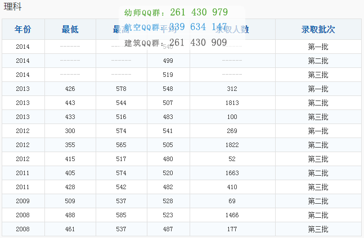Click the lowest score cell 509
The width and height of the screenshot is (364, 238).
70,201
